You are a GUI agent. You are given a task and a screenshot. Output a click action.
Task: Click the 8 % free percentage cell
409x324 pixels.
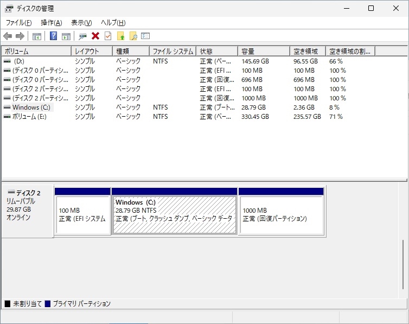334,107
